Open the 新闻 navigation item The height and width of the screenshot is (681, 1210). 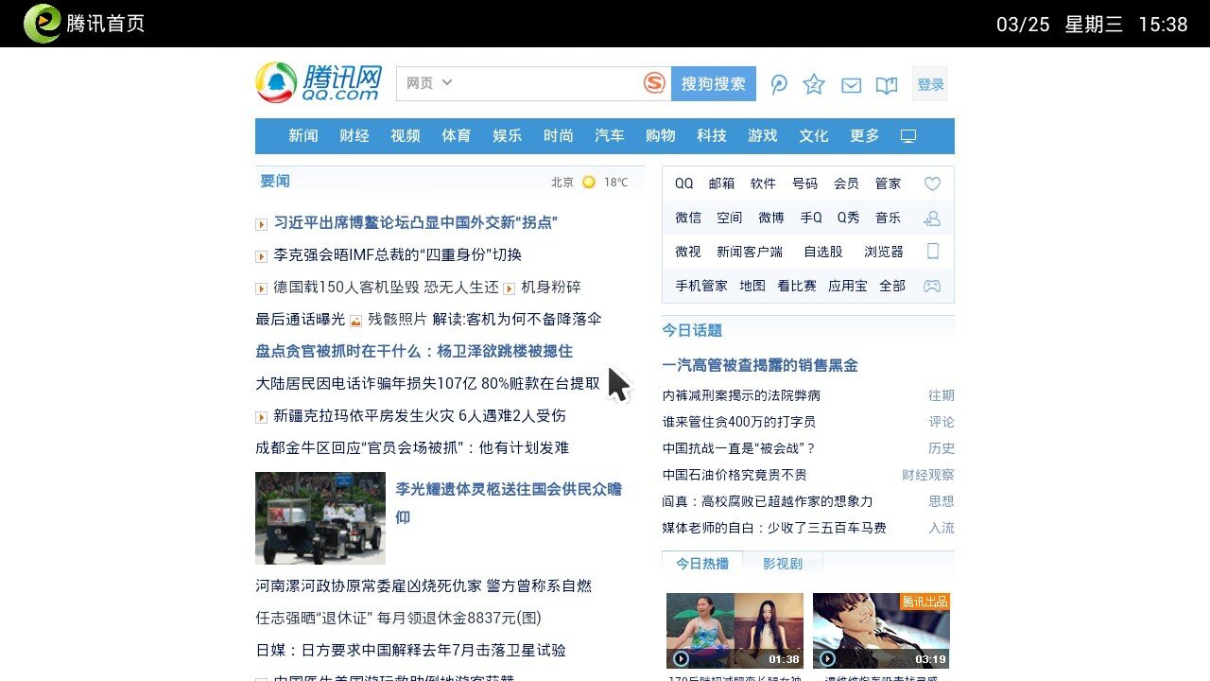(303, 136)
